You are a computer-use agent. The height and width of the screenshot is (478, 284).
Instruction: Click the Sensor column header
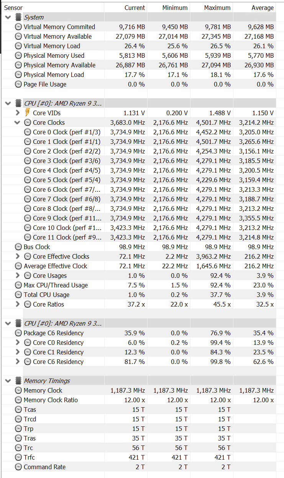tap(13, 8)
